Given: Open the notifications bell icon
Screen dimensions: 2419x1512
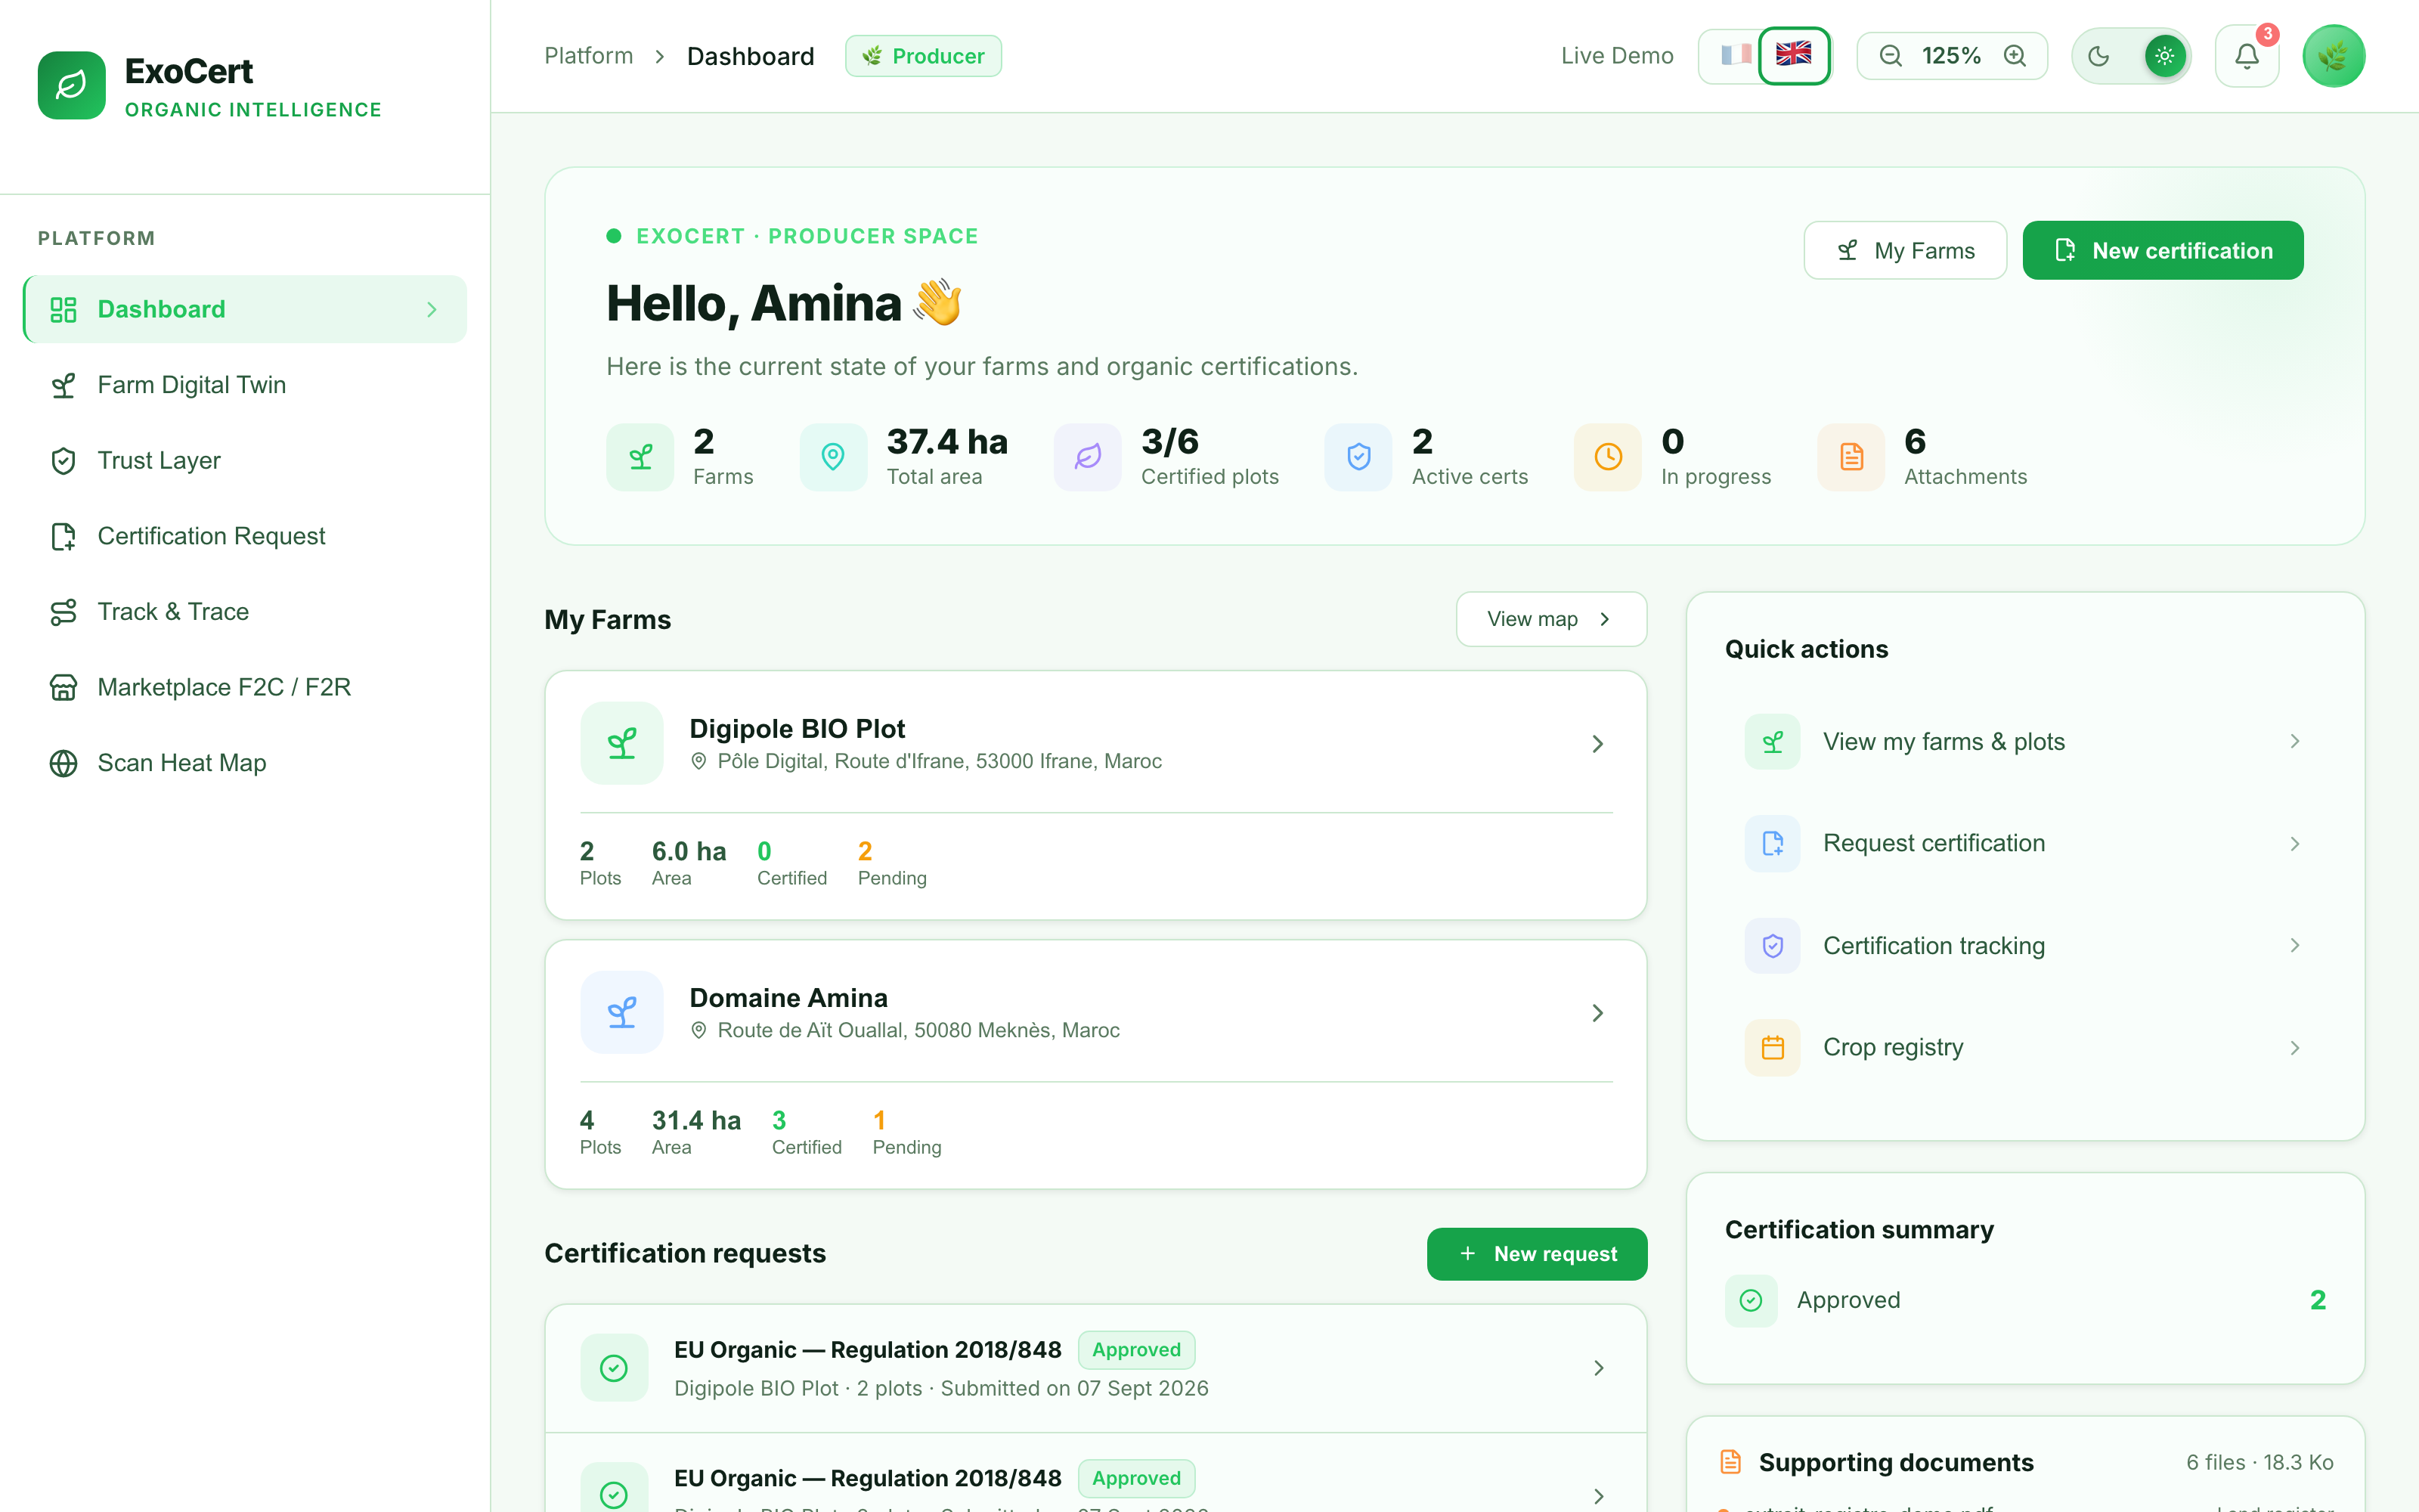Looking at the screenshot, I should 2246,56.
